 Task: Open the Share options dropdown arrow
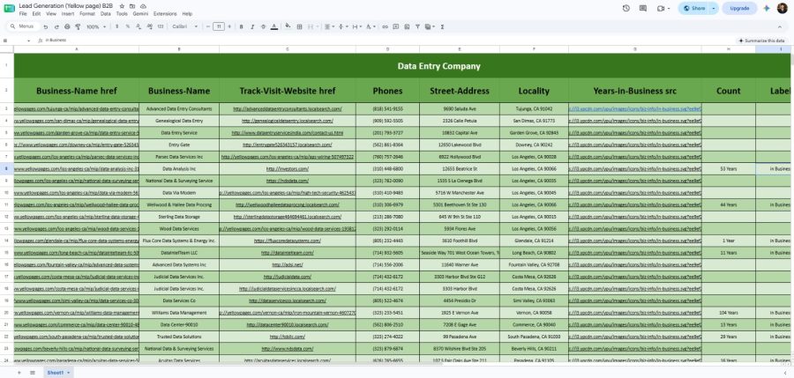click(x=714, y=8)
